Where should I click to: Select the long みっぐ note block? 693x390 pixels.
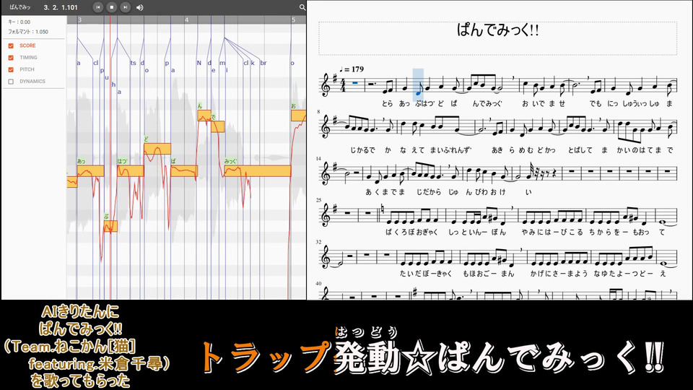[x=257, y=170]
